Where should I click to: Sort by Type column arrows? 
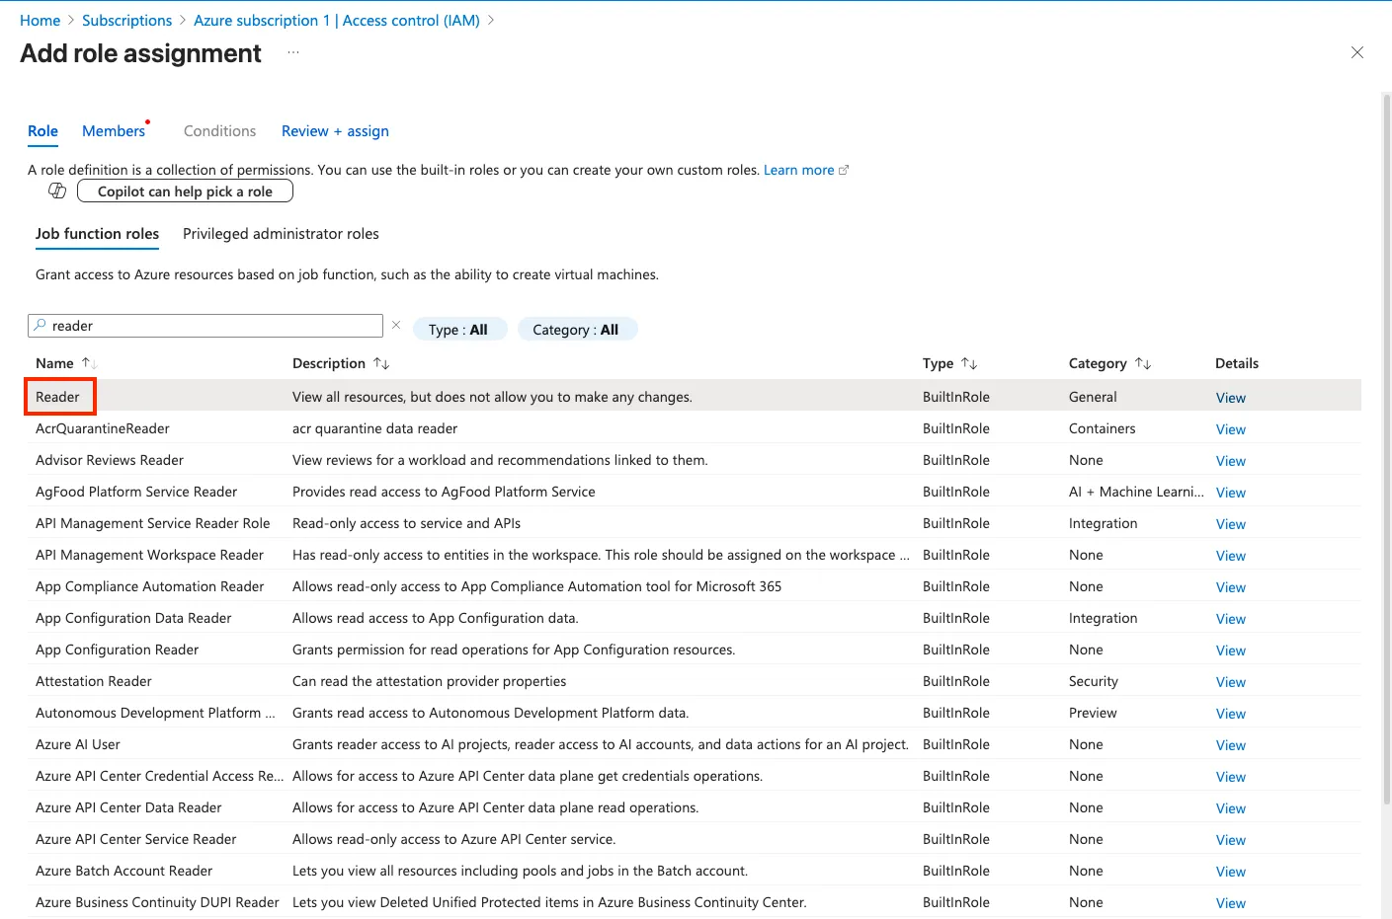tap(969, 363)
